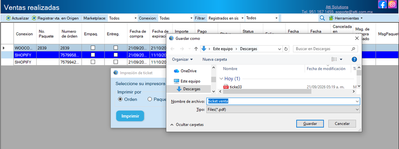Select the ticke33 PDF file icon
The height and width of the screenshot is (149, 399).
tap(226, 87)
